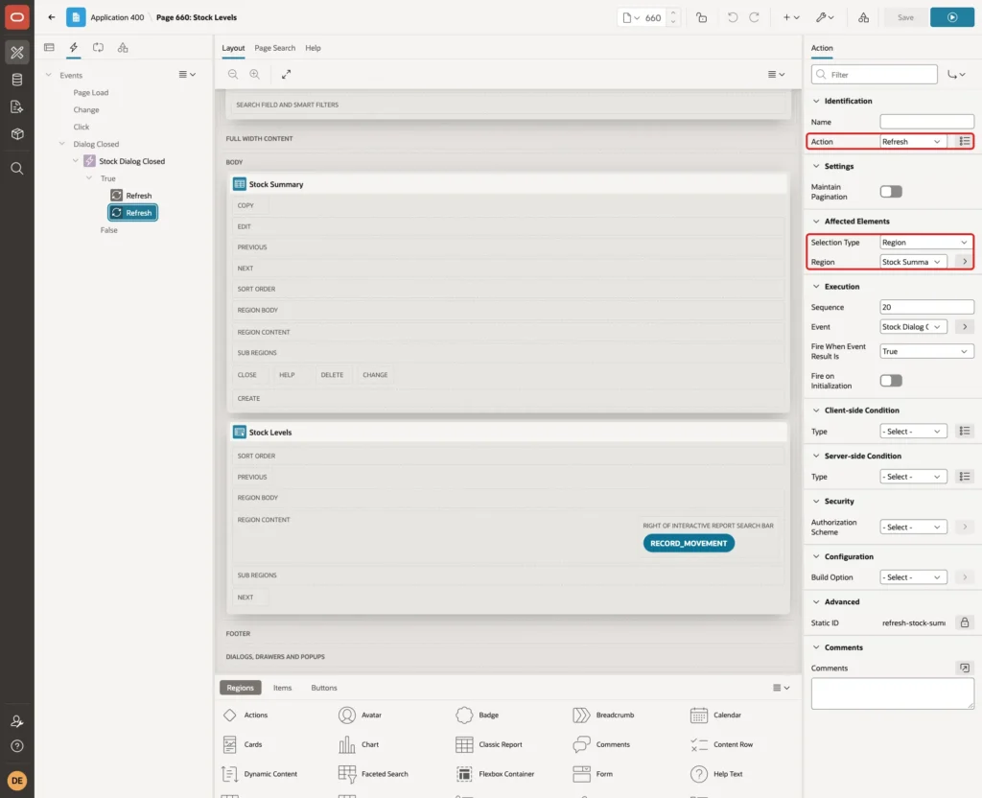982x798 pixels.
Task: Click the RECORD_MOVEMENT button in layout
Action: 689,544
